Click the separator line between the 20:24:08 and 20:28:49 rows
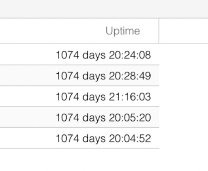This screenshot has height=171, width=208. click(x=79, y=65)
